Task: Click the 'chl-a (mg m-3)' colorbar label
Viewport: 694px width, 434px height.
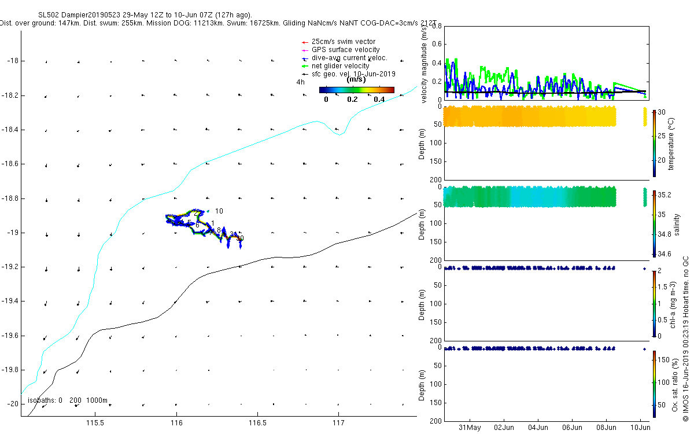Action: (x=674, y=304)
